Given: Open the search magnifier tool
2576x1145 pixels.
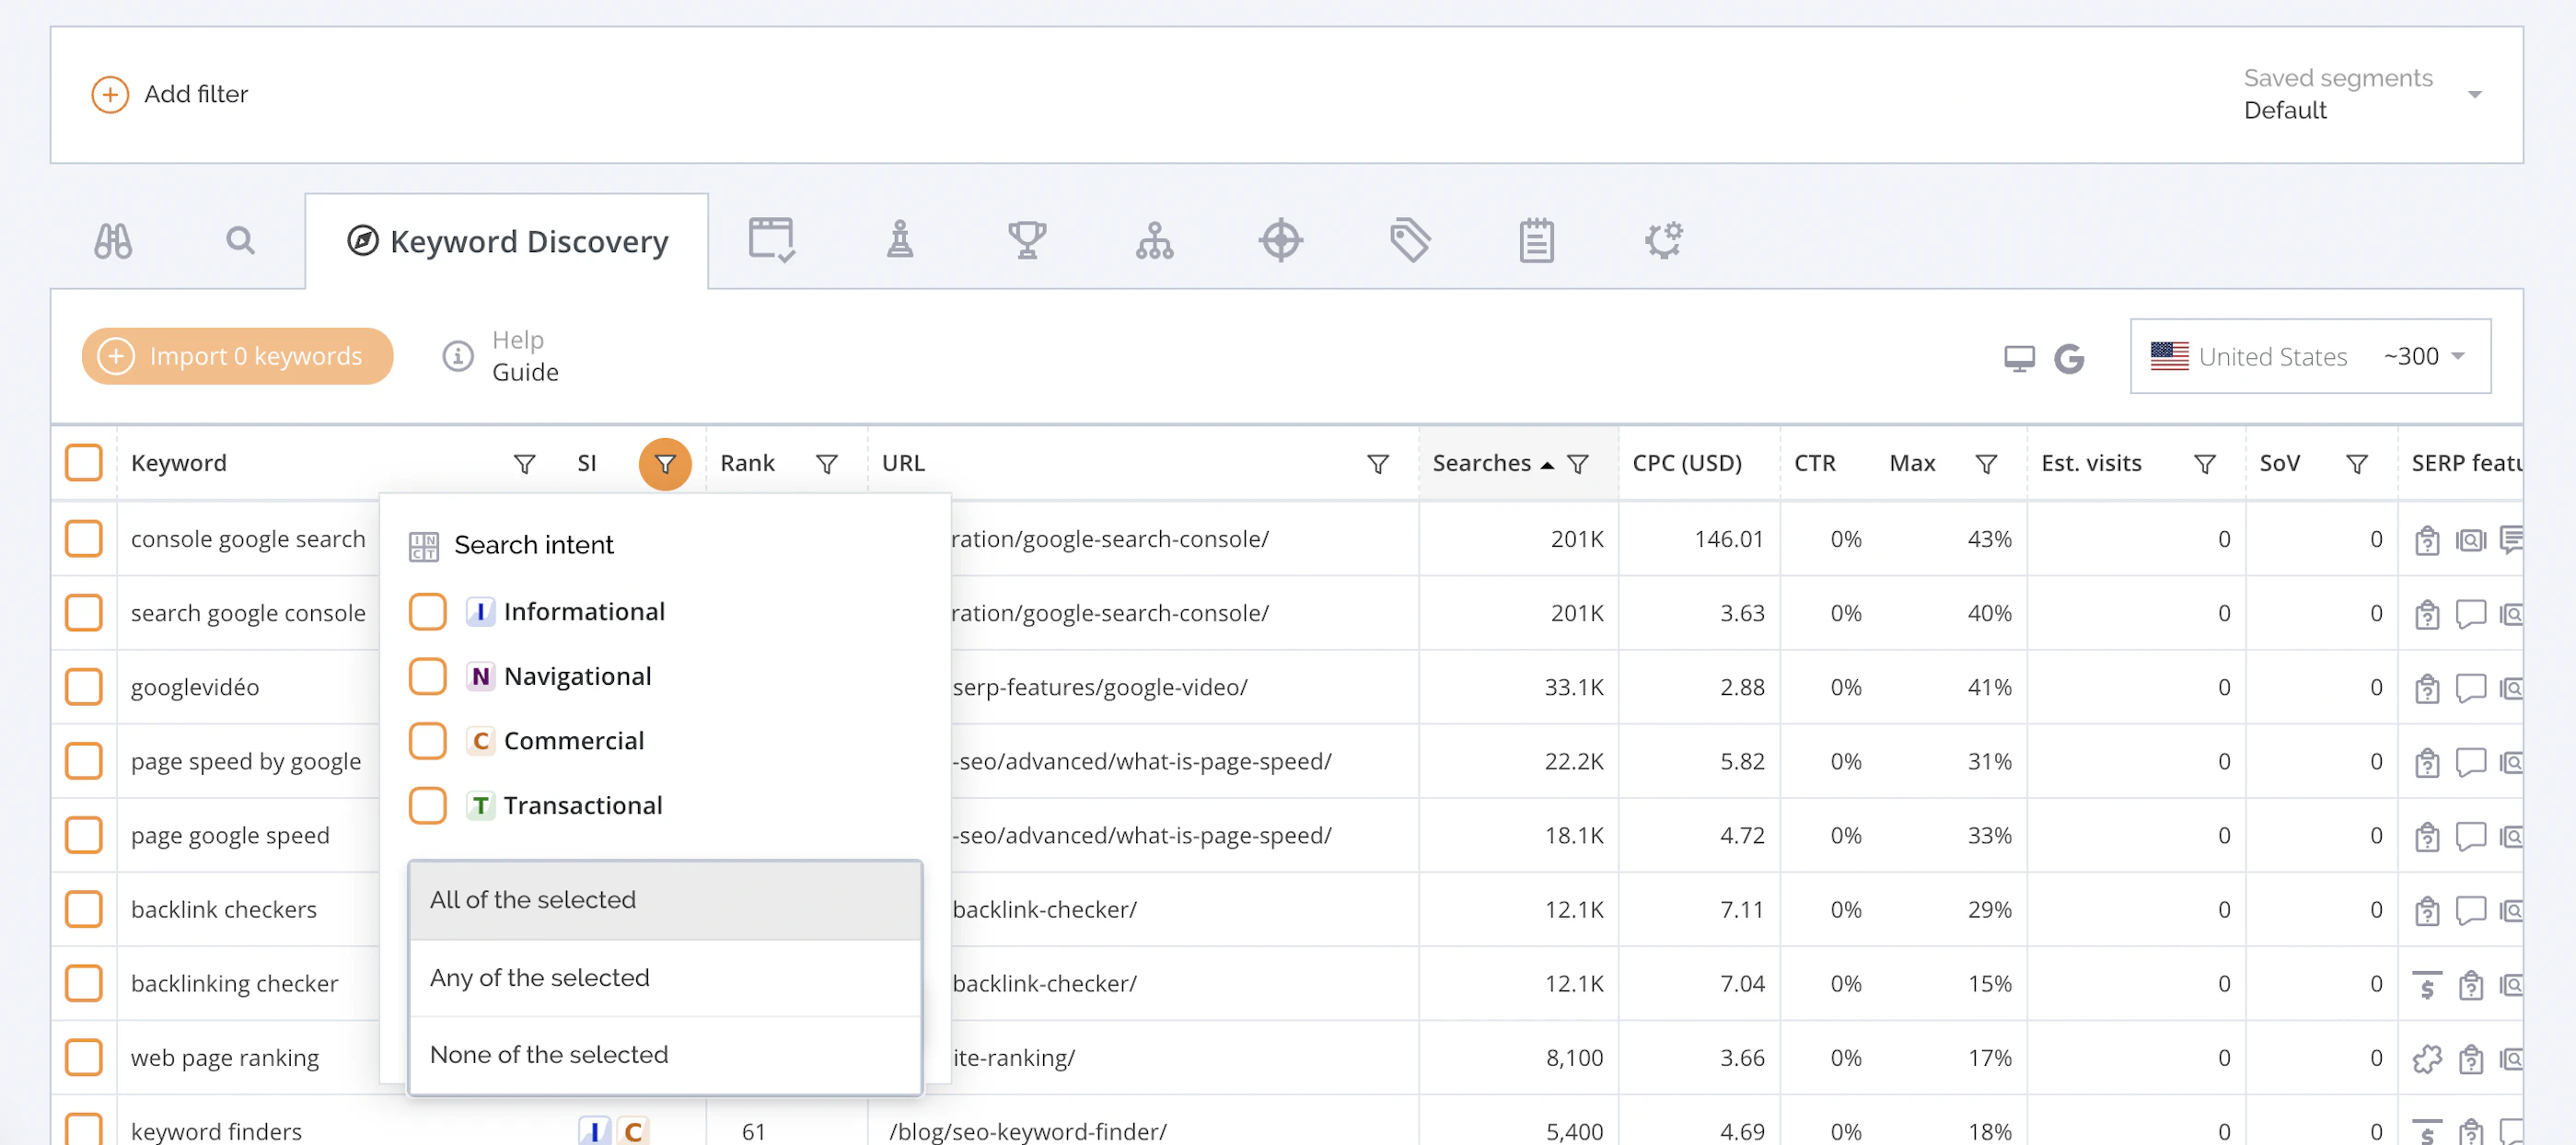Looking at the screenshot, I should coord(240,241).
